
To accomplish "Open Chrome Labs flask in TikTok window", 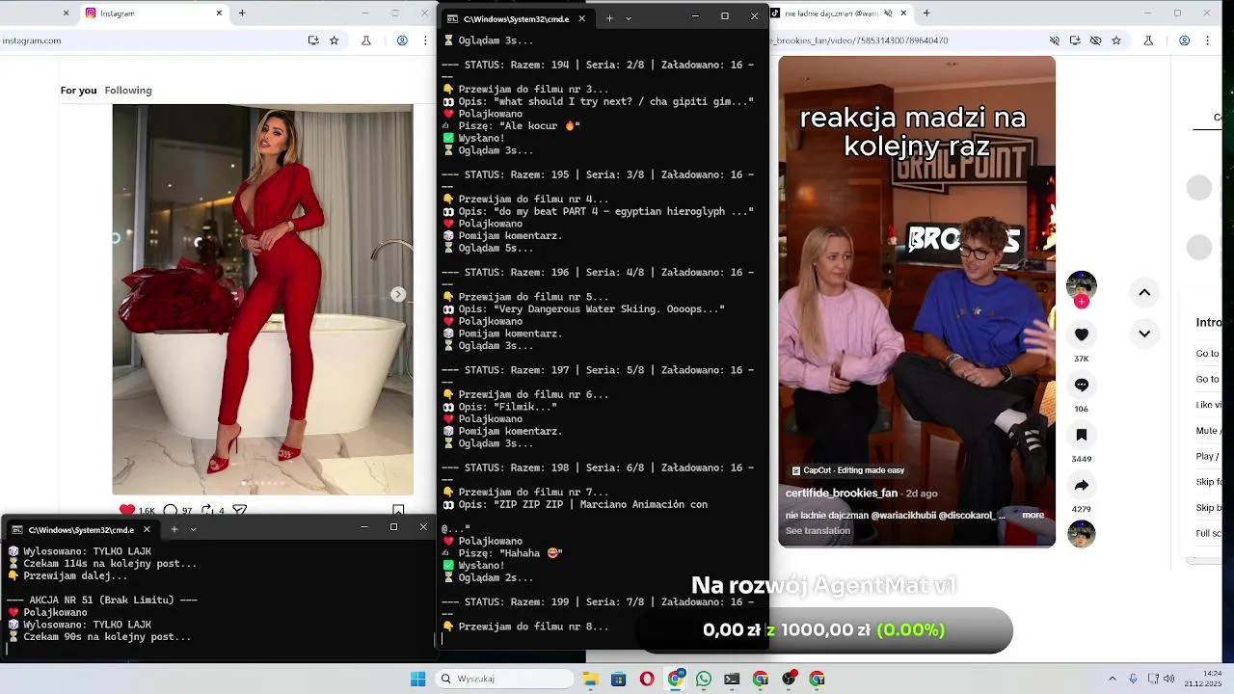I will 1148,40.
